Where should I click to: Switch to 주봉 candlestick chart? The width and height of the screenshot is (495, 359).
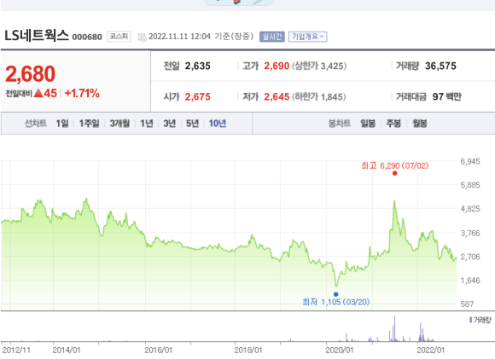[x=393, y=124]
